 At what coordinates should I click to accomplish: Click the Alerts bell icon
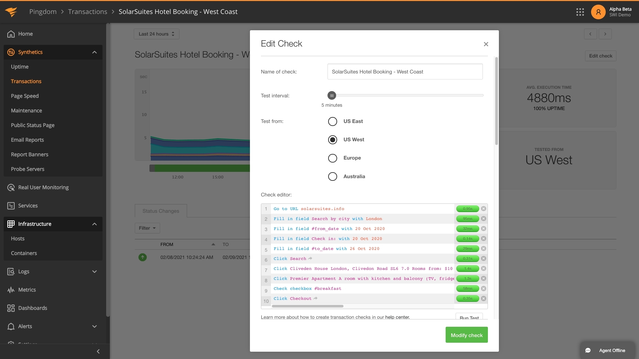click(x=11, y=326)
